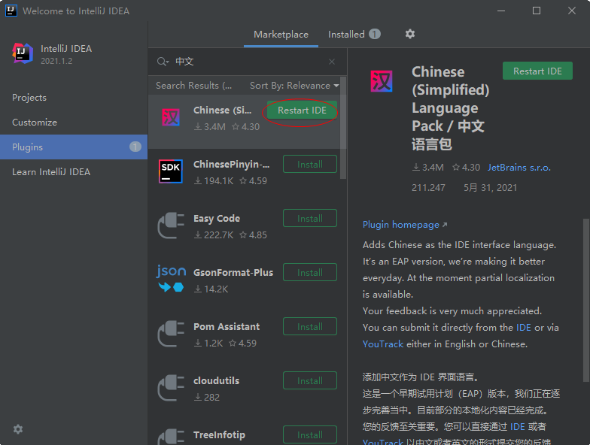Viewport: 590px width, 445px height.
Task: Click the Easy Code plug icon
Action: click(x=171, y=226)
